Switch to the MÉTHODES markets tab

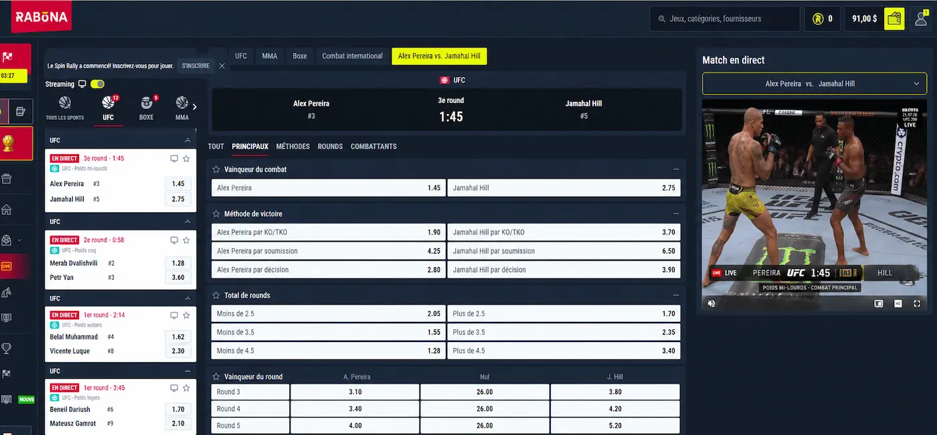pyautogui.click(x=292, y=147)
